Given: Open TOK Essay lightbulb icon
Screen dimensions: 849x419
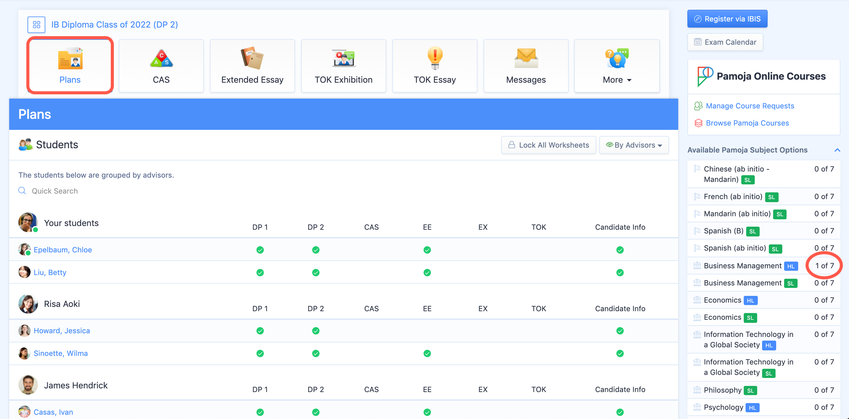Looking at the screenshot, I should [435, 58].
